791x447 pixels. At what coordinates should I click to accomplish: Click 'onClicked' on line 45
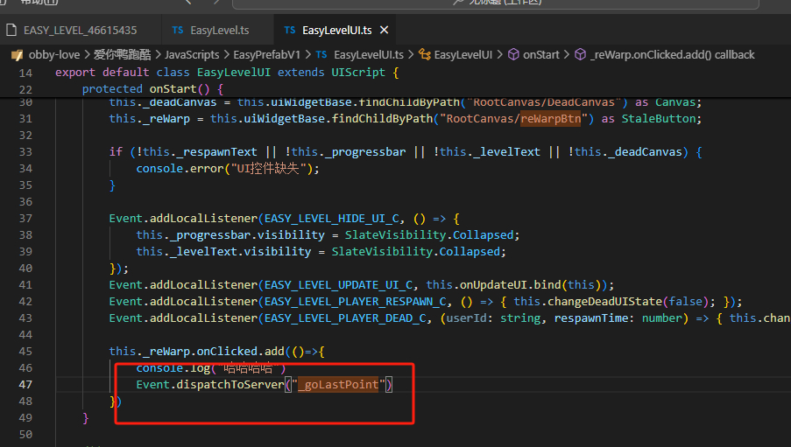227,352
